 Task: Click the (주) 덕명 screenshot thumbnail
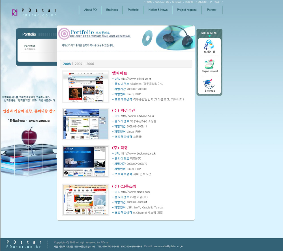point(86,161)
